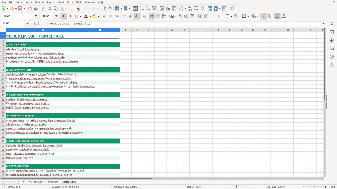Viewport: 337px width, 189px height.
Task: Toggle Italic formatting
Action: (x=70, y=16)
